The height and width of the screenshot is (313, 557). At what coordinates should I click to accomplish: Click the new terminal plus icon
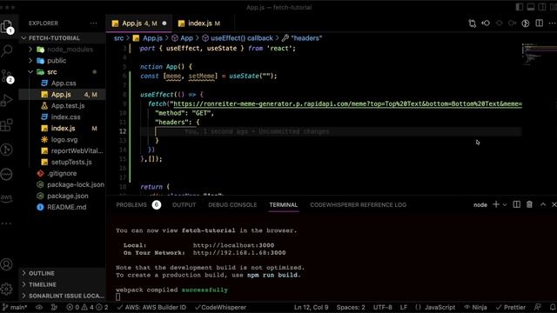click(x=496, y=204)
